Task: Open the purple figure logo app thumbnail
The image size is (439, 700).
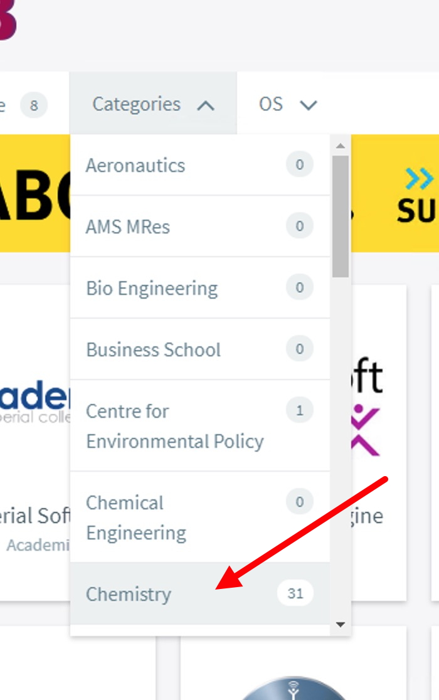Action: point(365,430)
